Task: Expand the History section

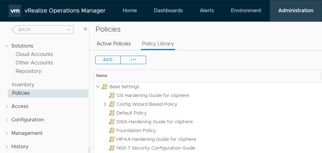Action: tap(7, 147)
